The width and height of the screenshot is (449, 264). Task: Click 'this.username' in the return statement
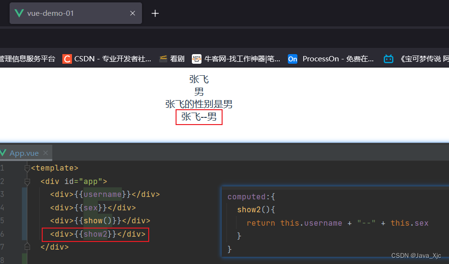point(311,223)
